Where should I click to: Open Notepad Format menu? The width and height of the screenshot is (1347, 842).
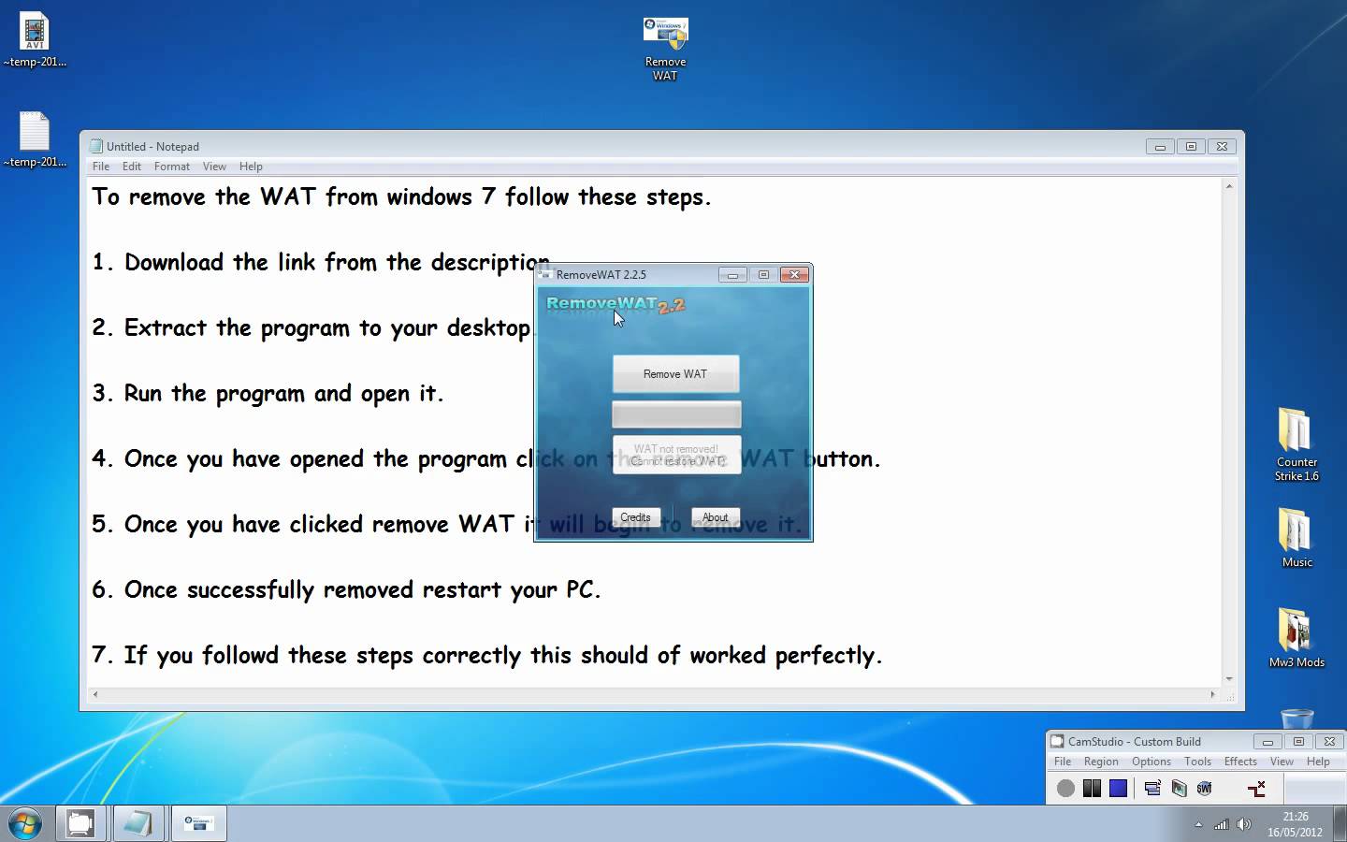(x=172, y=167)
